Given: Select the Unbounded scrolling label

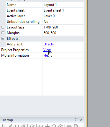Looking at the screenshot, I should 23,22.
